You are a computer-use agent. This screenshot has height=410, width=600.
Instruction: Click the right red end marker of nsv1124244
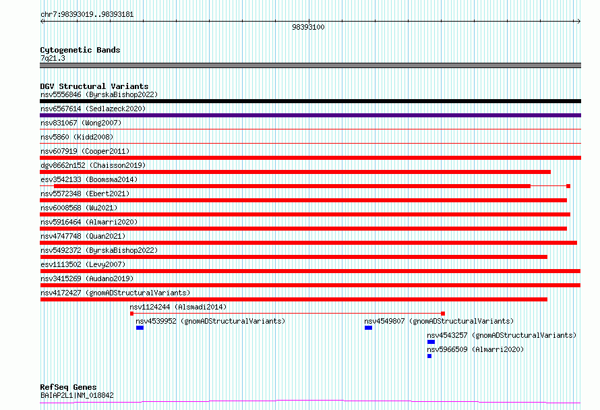click(x=443, y=314)
